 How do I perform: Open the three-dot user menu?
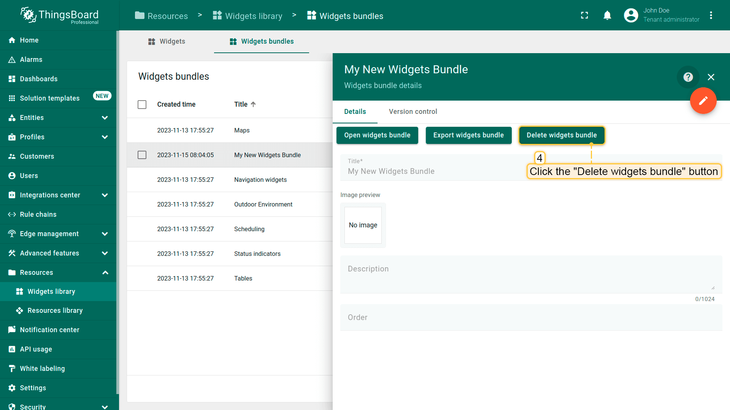(x=711, y=16)
